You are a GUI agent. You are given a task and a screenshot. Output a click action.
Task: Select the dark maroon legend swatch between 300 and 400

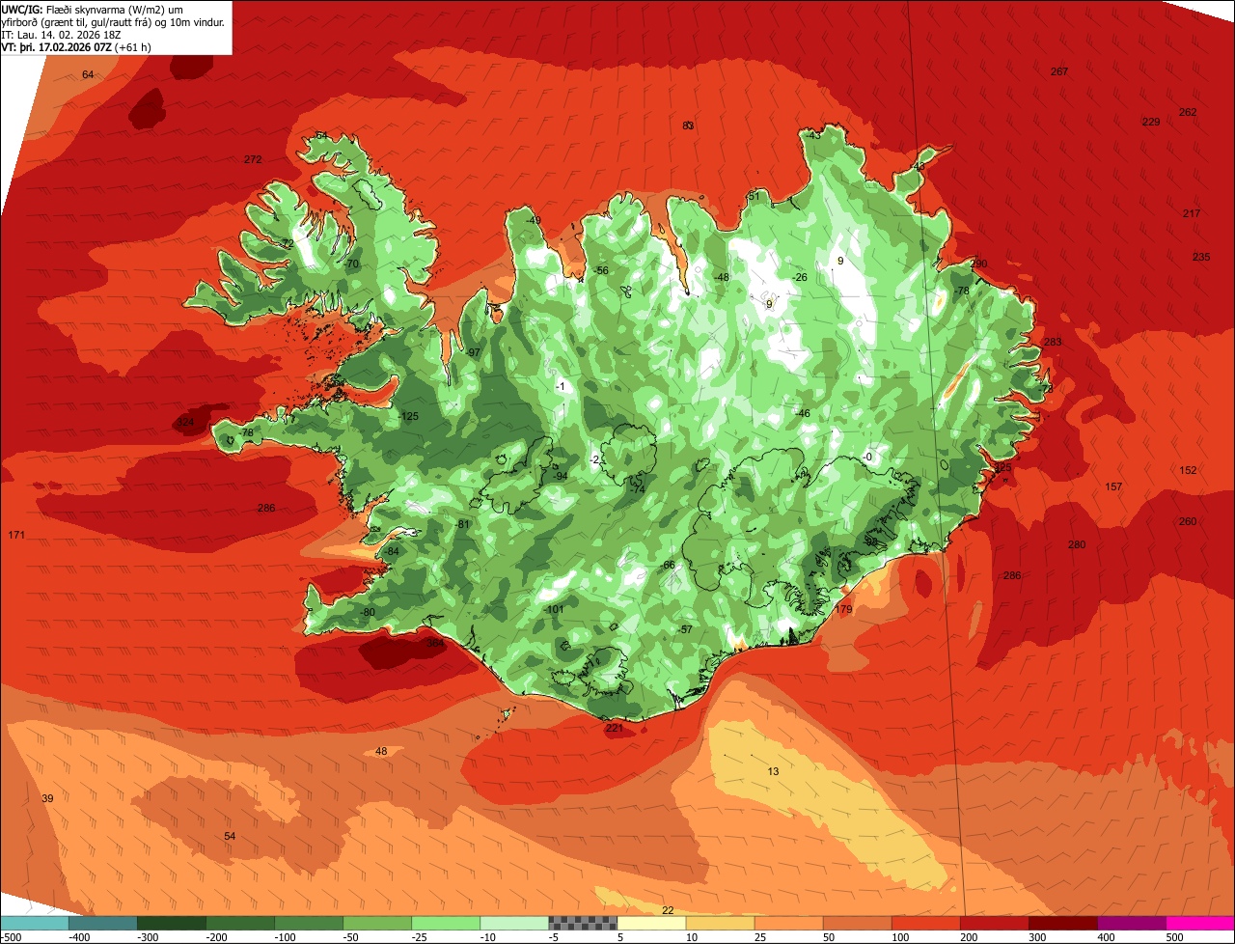point(1063,923)
